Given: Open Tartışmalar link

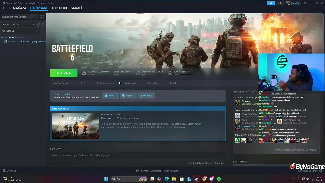Looking at the screenshot, I should pos(131,83).
